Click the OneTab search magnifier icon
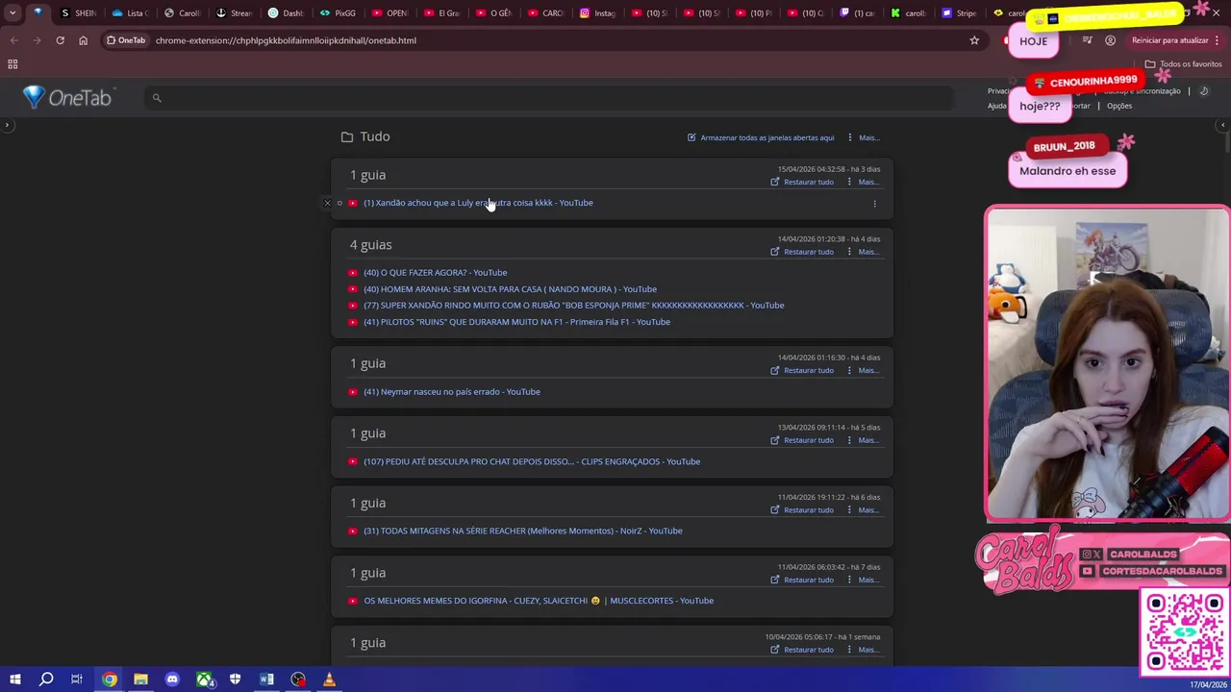The height and width of the screenshot is (692, 1231). (157, 98)
